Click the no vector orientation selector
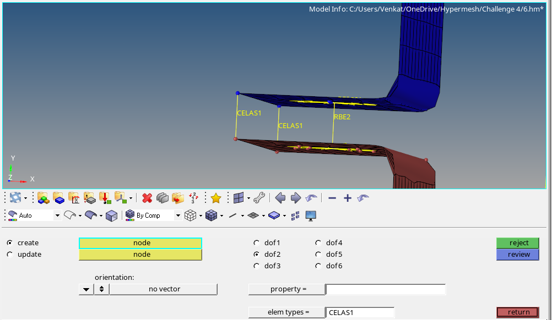Image resolution: width=552 pixels, height=320 pixels. tap(163, 289)
